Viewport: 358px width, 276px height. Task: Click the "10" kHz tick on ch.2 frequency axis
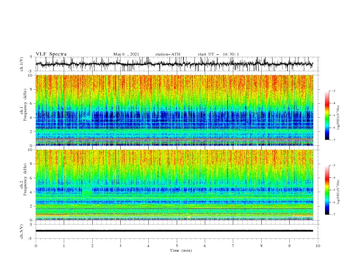pos(30,150)
